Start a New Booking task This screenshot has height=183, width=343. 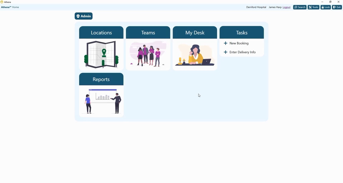[x=239, y=43]
